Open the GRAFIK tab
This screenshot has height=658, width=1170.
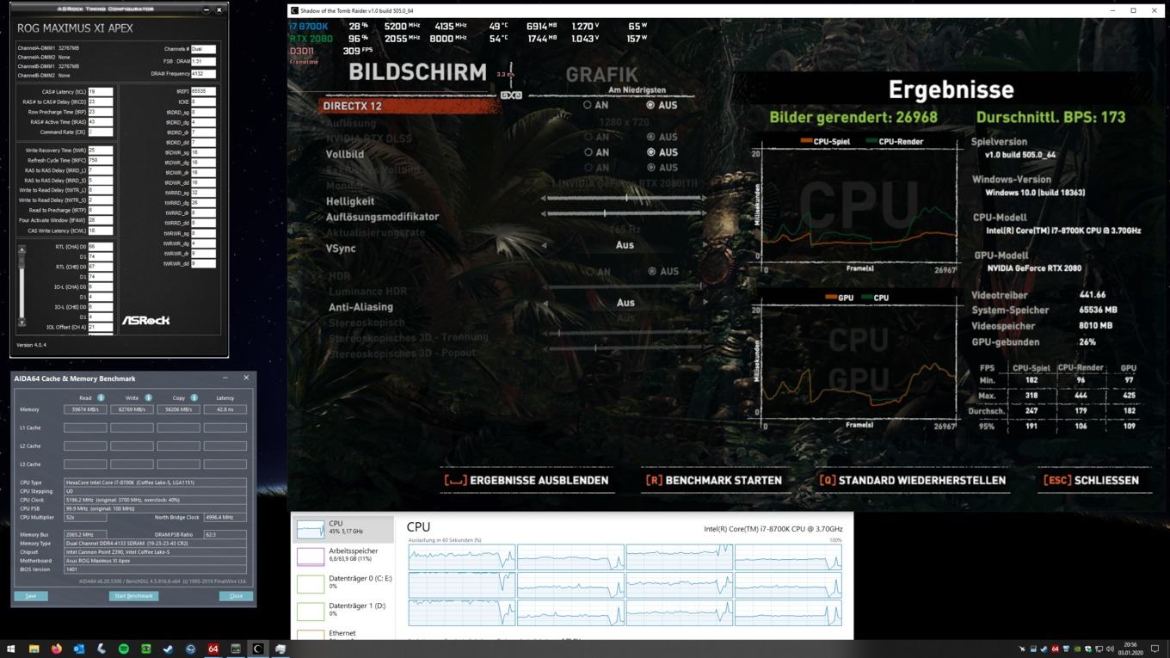601,75
